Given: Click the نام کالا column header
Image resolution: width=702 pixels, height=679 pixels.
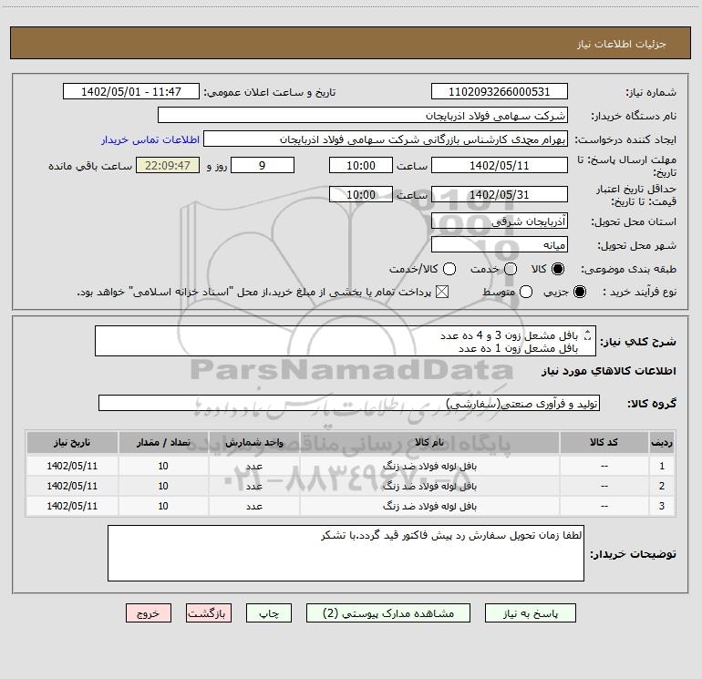Looking at the screenshot, I should coord(429,442).
